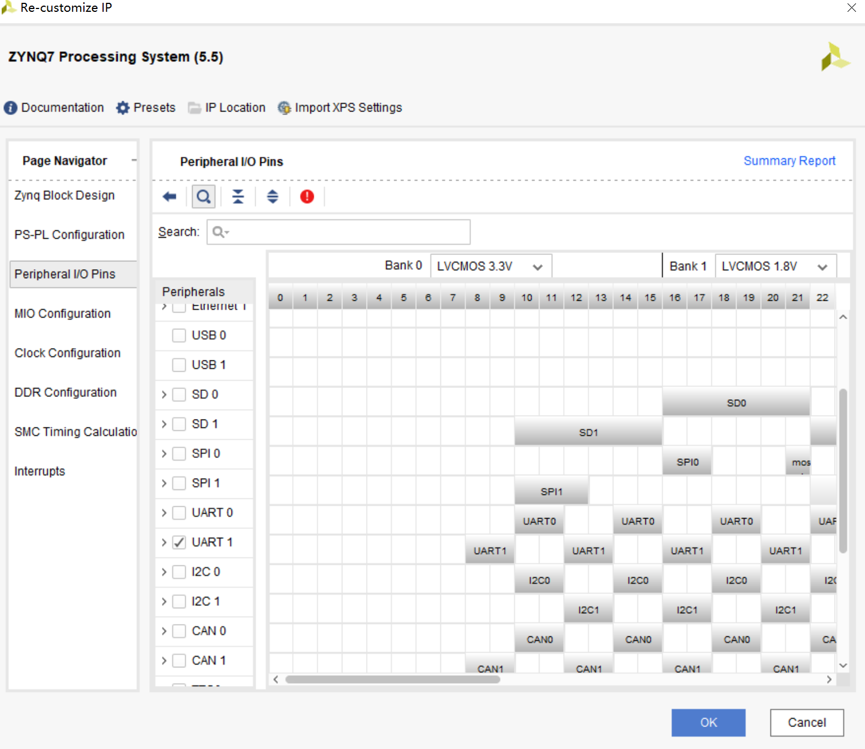Image resolution: width=865 pixels, height=749 pixels.
Task: Select the SD1 pin block
Action: point(588,433)
